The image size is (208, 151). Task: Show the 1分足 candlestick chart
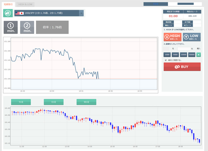21,102
